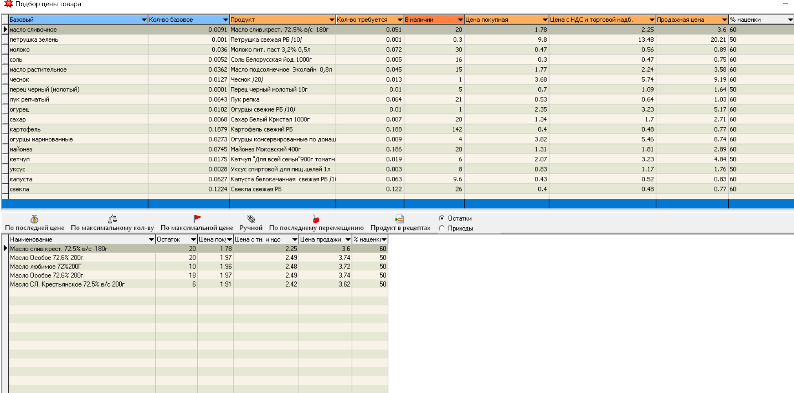The width and height of the screenshot is (794, 393).
Task: Select Масло СЛ. Крестьянское 72.5% в/с 200г
Action: click(198, 284)
